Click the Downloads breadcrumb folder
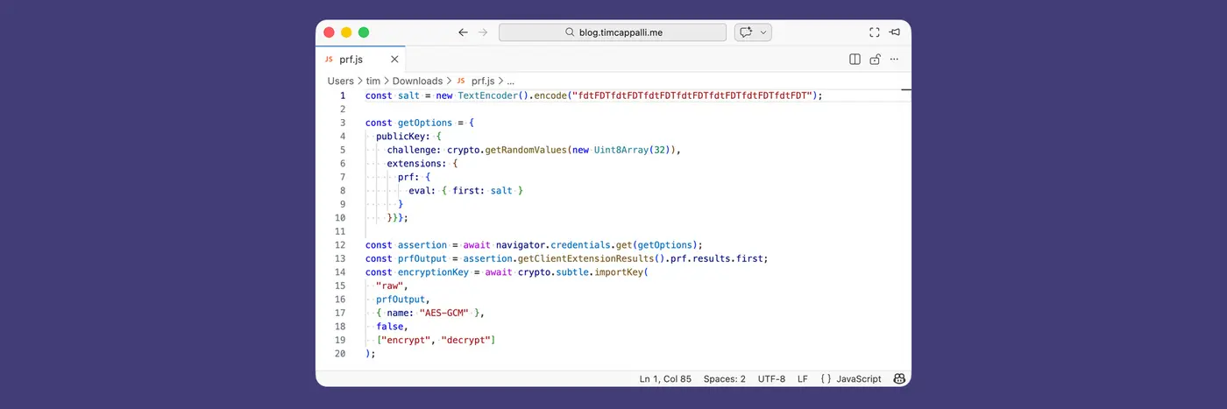Viewport: 1227px width, 409px height. [x=417, y=81]
